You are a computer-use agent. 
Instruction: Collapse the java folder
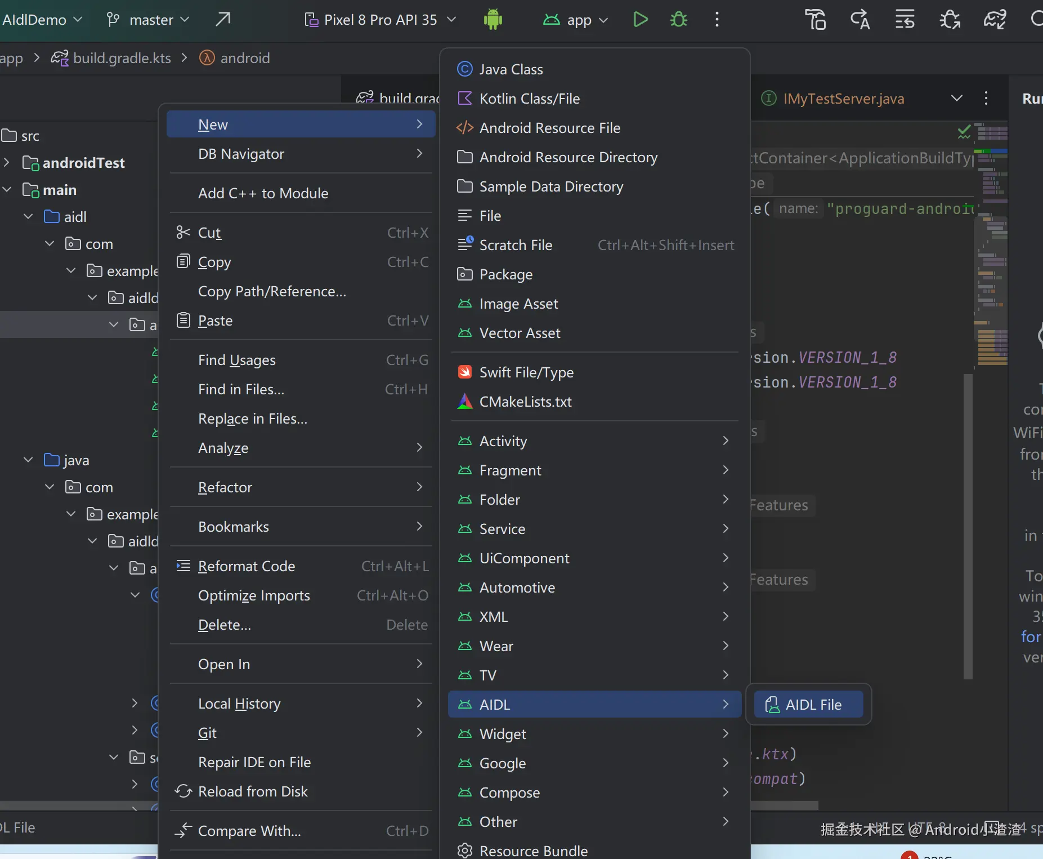[29, 460]
